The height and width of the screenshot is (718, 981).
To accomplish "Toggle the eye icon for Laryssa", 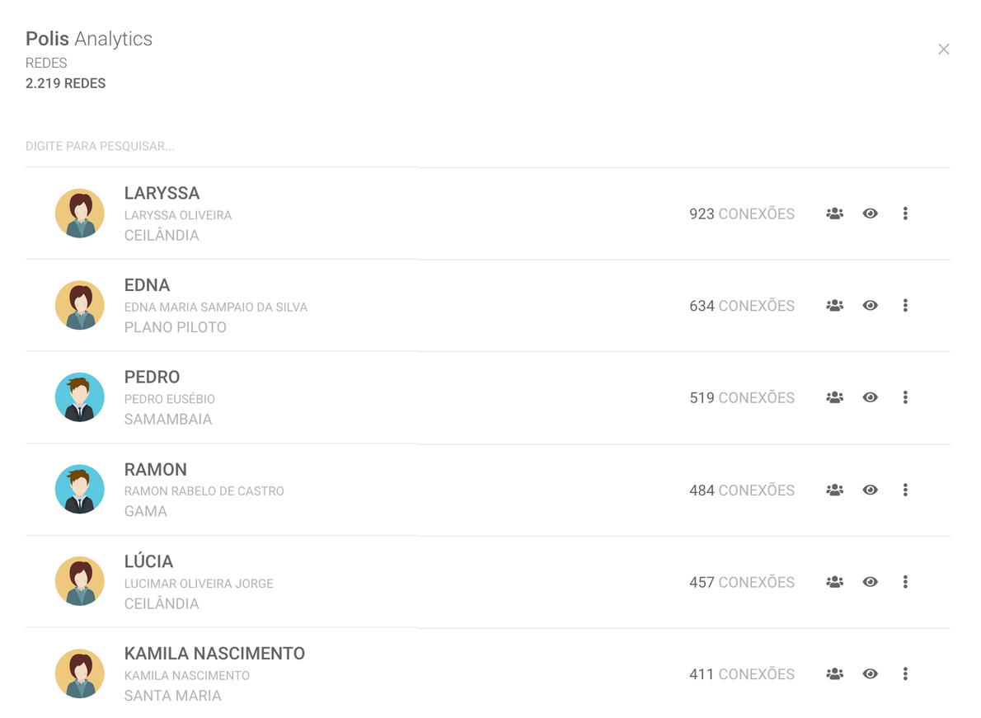I will click(870, 214).
